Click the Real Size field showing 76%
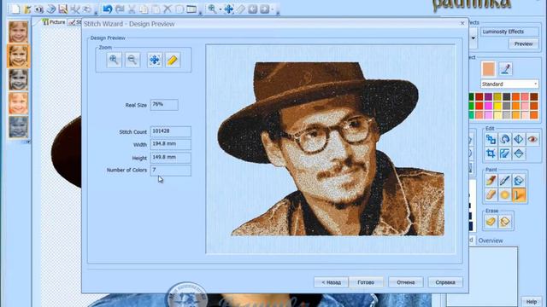This screenshot has width=547, height=307. click(164, 104)
